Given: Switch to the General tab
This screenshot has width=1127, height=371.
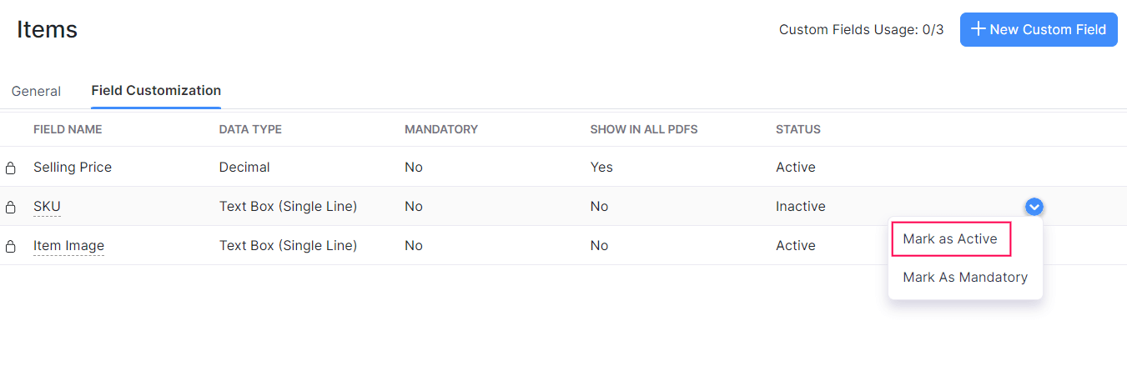Looking at the screenshot, I should click(x=36, y=91).
